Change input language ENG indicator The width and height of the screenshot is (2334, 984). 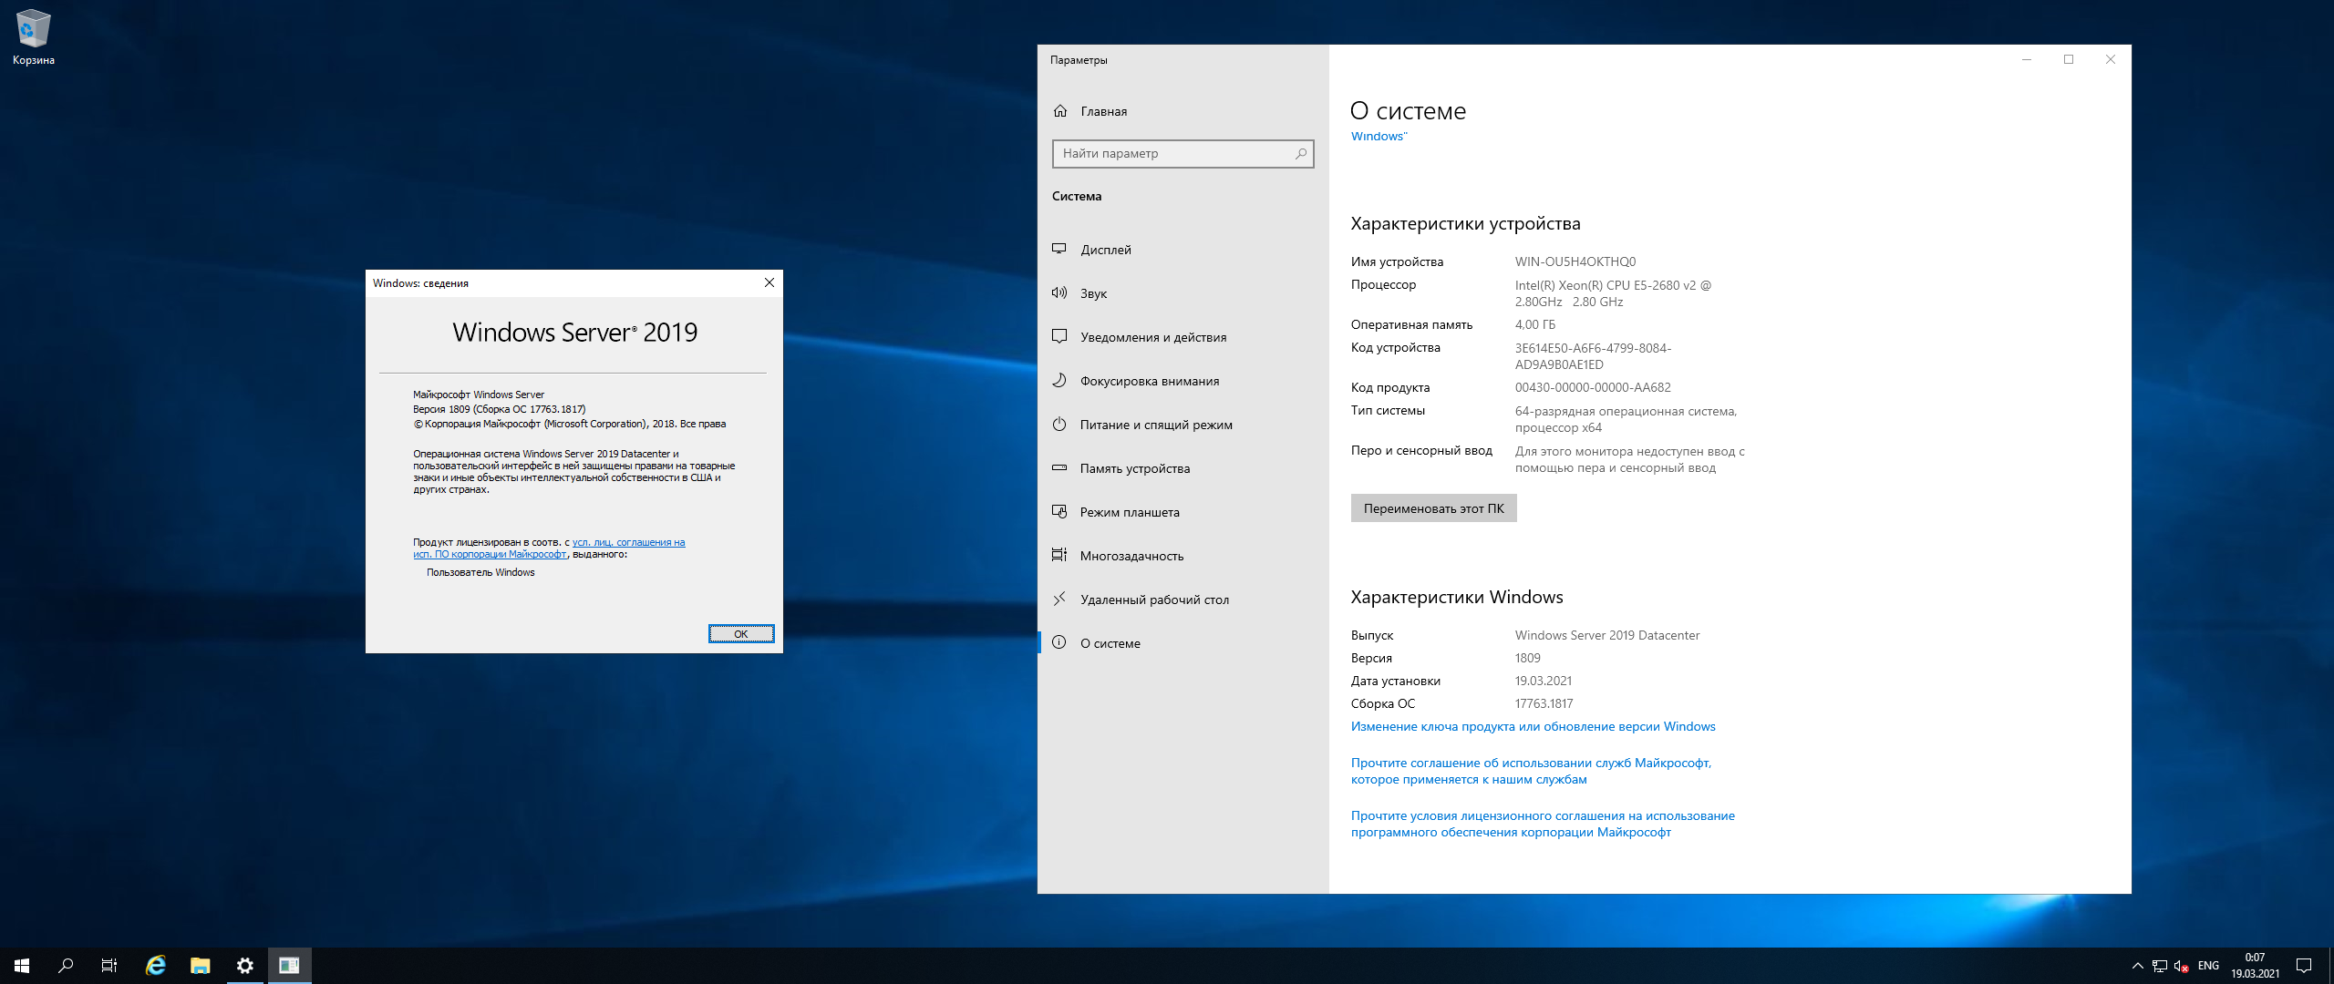[x=2208, y=966]
